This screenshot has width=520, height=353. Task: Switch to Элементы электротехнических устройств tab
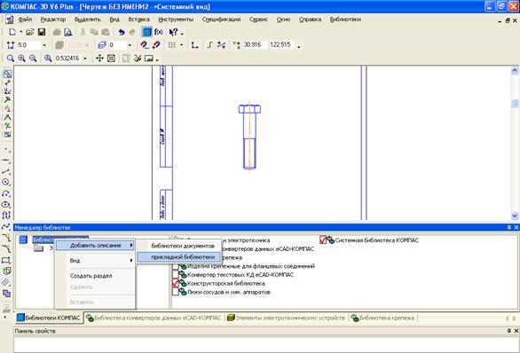click(x=287, y=318)
